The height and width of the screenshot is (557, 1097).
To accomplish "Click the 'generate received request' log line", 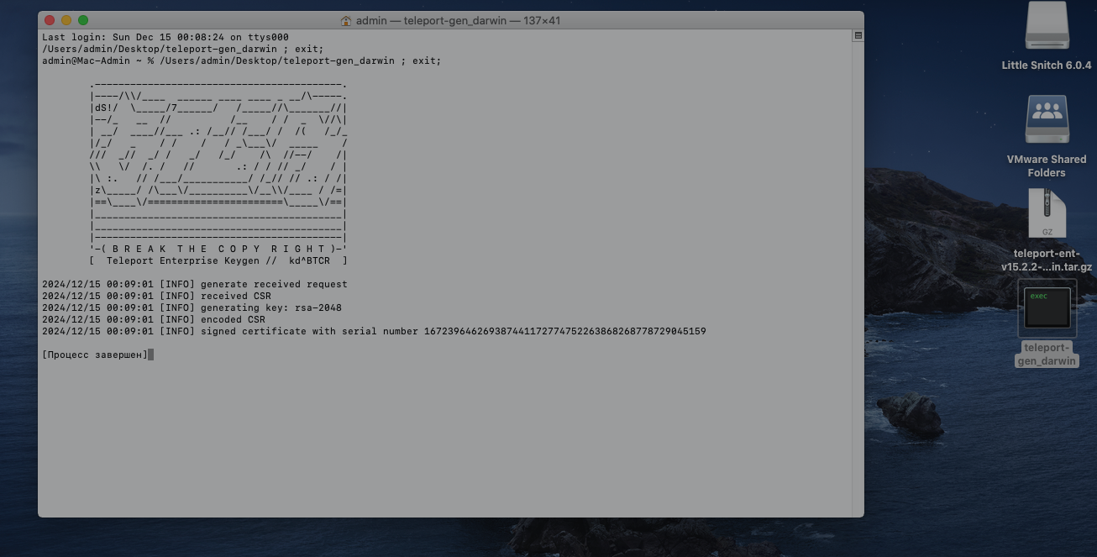I will click(195, 284).
